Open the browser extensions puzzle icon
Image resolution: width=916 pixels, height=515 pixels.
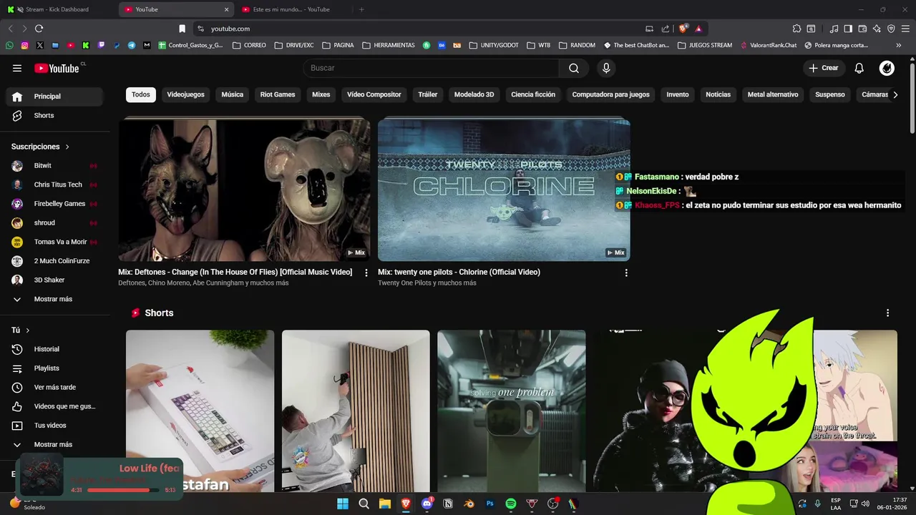796,29
